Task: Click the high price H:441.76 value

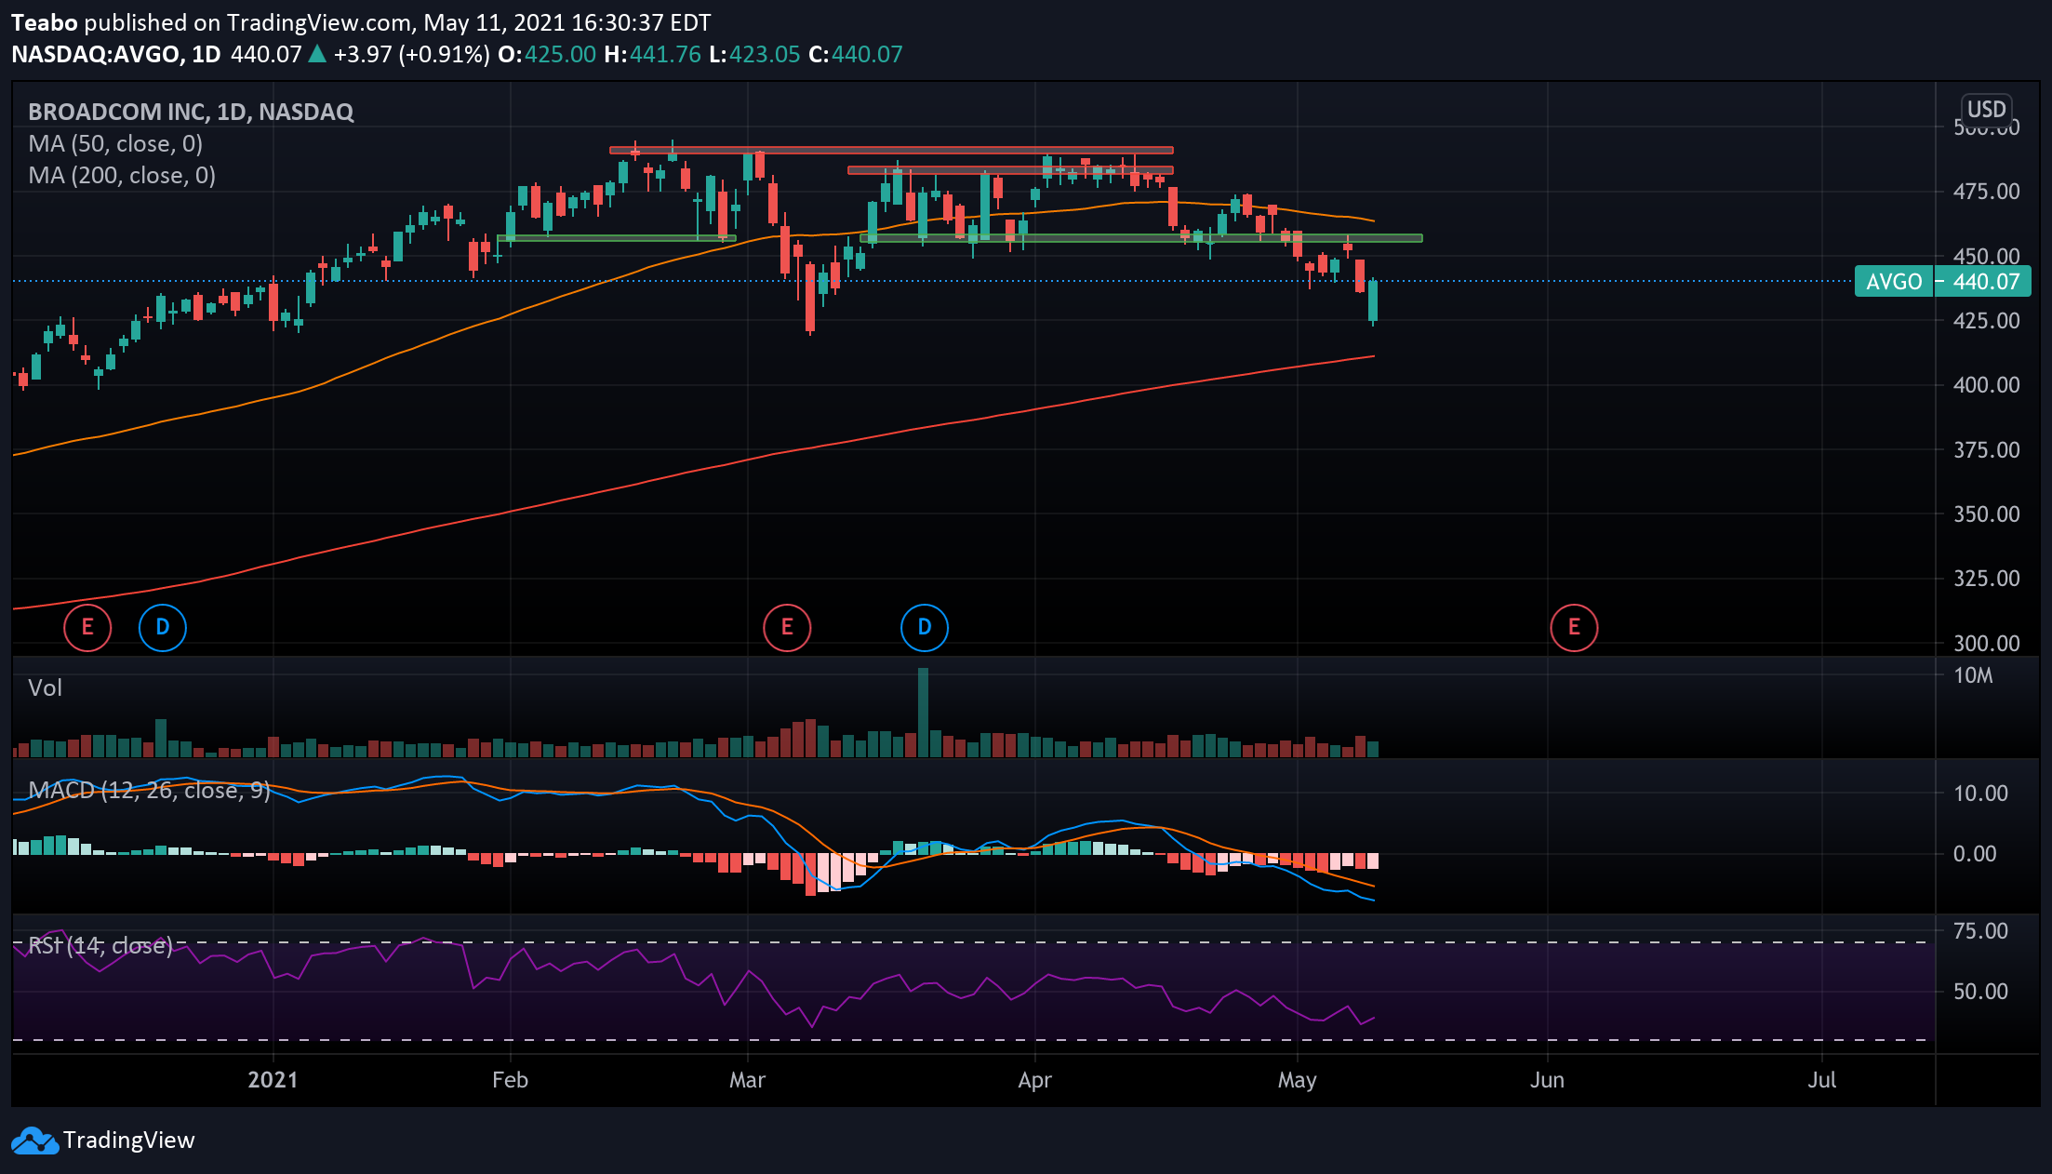Action: pyautogui.click(x=652, y=54)
